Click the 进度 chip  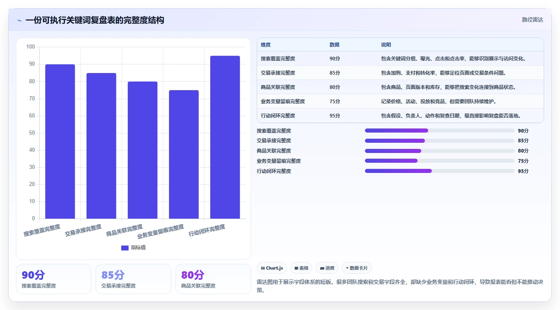point(327,268)
